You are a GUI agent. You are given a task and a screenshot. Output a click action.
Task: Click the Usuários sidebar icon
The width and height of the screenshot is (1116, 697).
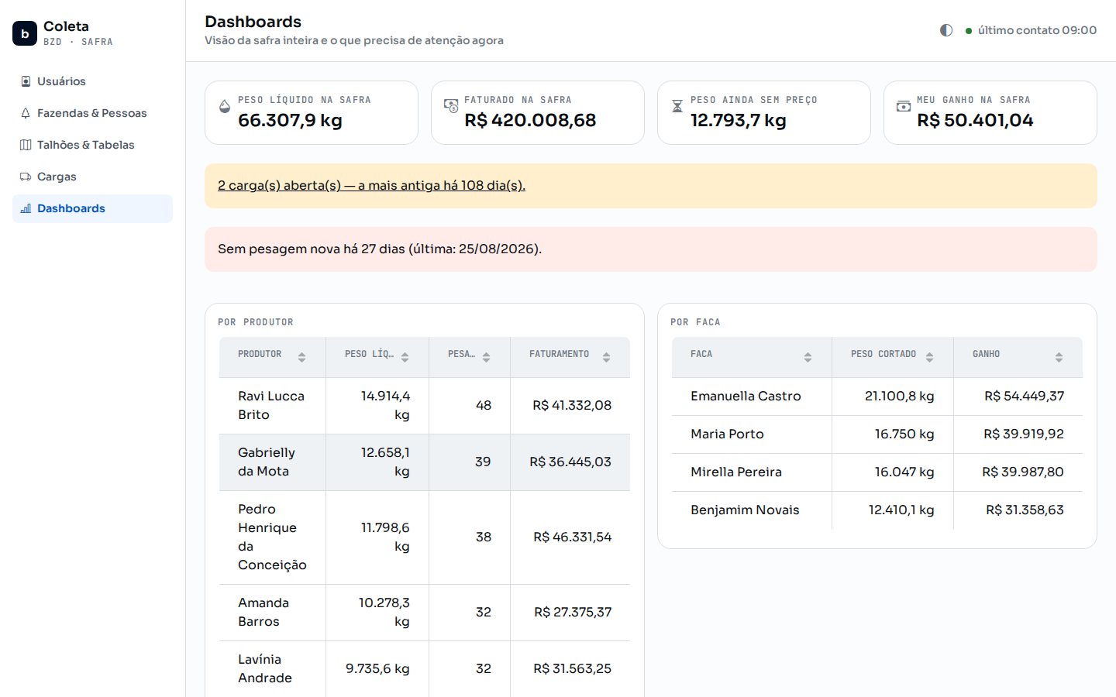click(x=26, y=81)
